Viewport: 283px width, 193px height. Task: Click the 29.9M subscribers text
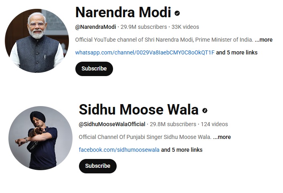click(144, 27)
